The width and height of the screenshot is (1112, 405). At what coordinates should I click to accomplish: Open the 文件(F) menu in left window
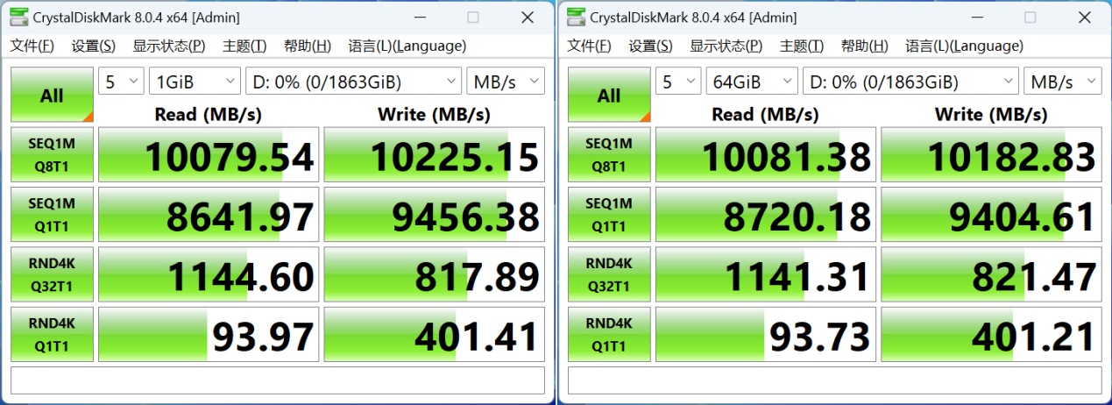click(32, 46)
